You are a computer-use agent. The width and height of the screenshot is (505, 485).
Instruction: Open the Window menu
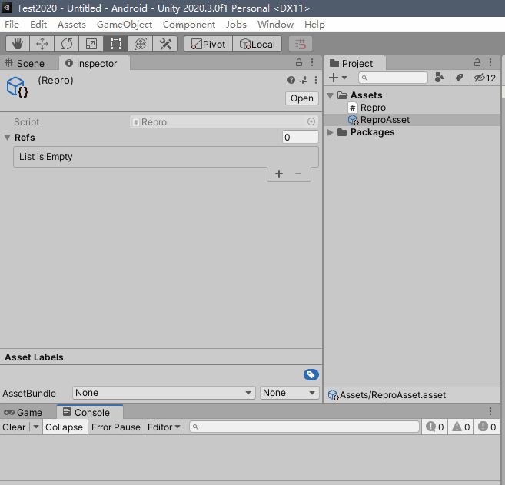[275, 25]
